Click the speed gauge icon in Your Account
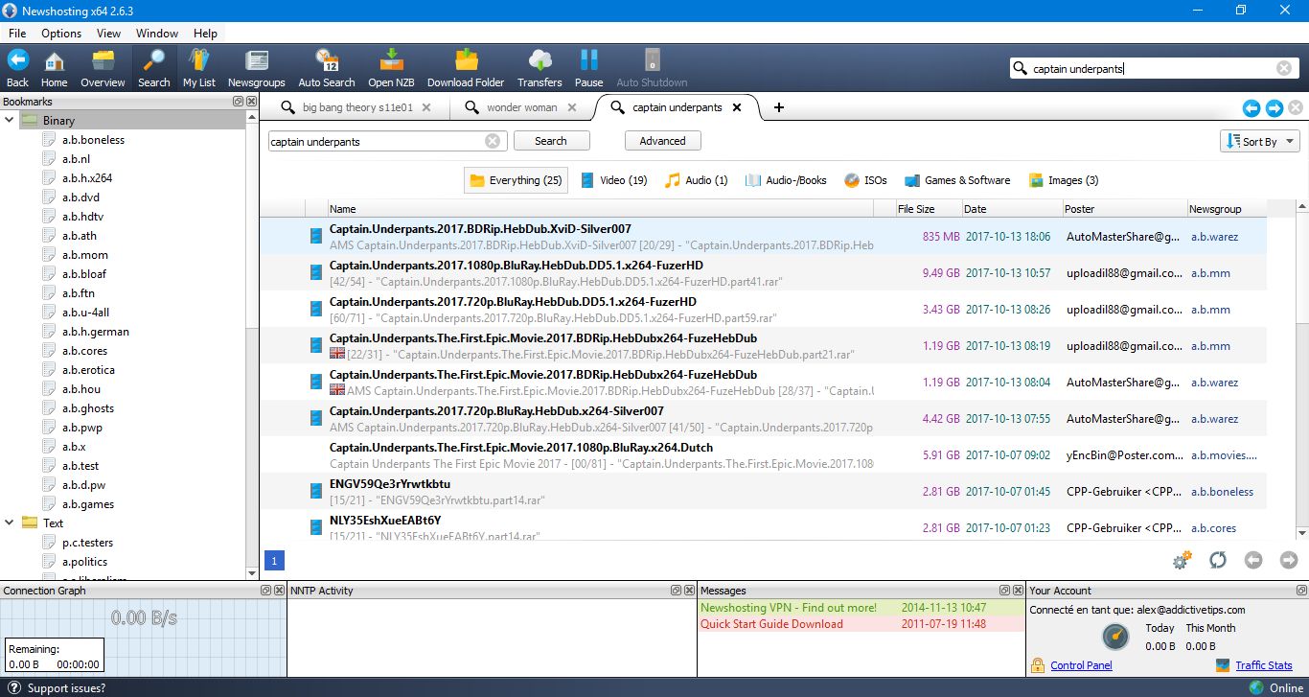Screen dimensions: 1309x697 1115,637
